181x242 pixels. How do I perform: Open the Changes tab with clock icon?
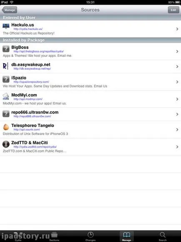[x=90, y=236]
